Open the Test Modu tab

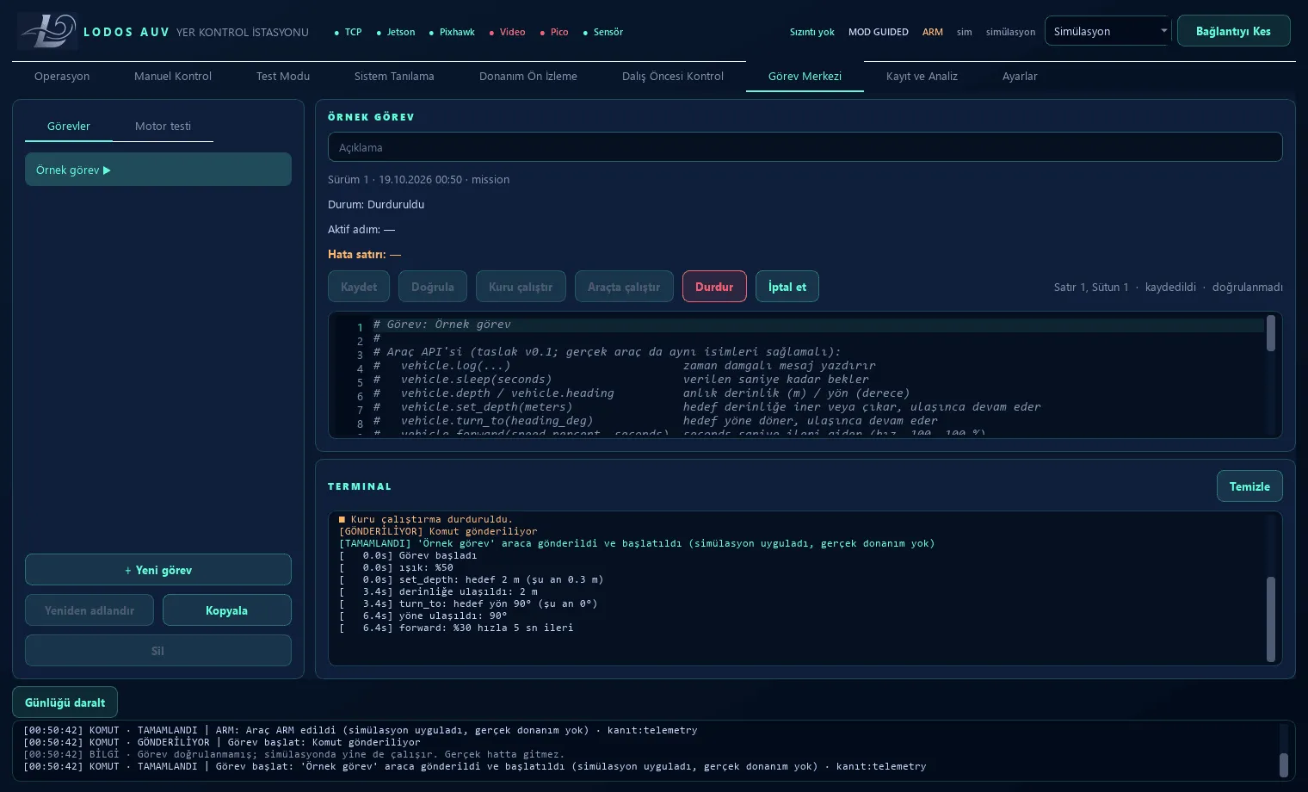(283, 76)
